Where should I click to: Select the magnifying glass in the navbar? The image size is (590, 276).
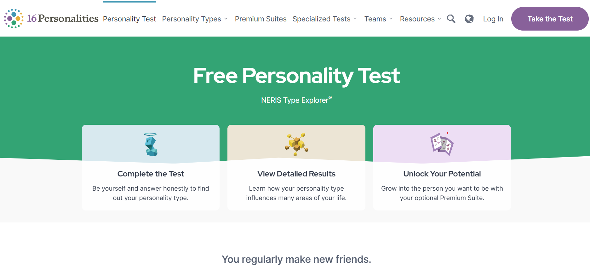pyautogui.click(x=451, y=19)
